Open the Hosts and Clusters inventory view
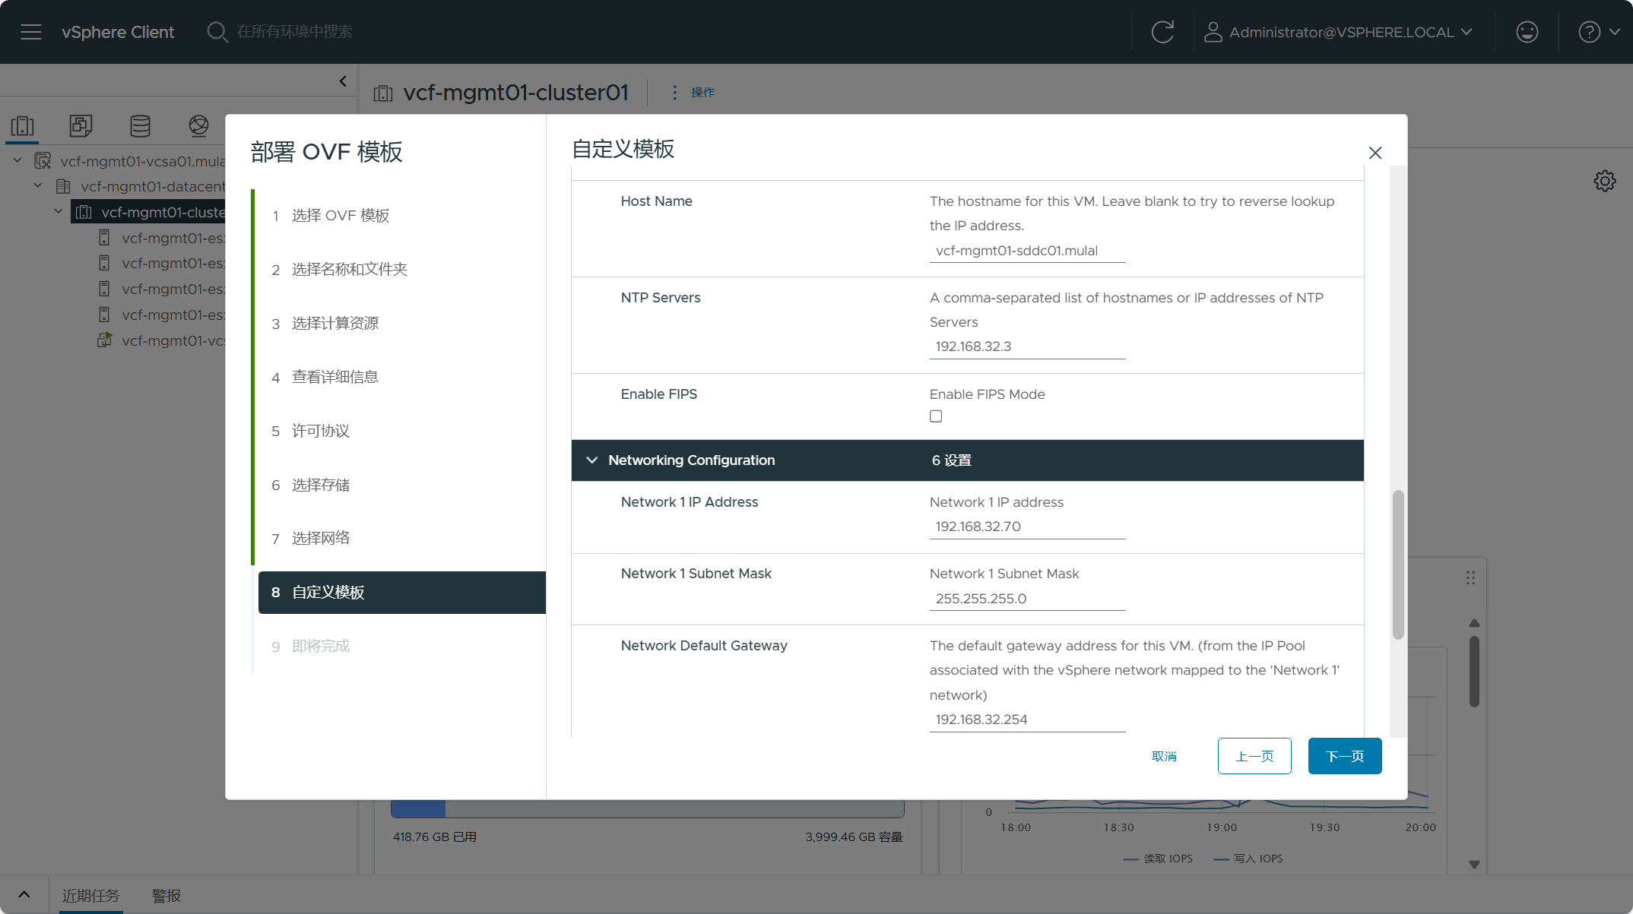 [x=23, y=125]
